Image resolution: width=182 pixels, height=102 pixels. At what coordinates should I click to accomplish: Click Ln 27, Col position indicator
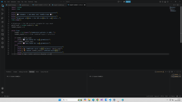point(150,96)
